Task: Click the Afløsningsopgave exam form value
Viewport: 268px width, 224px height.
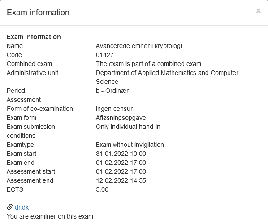Action: click(x=121, y=118)
